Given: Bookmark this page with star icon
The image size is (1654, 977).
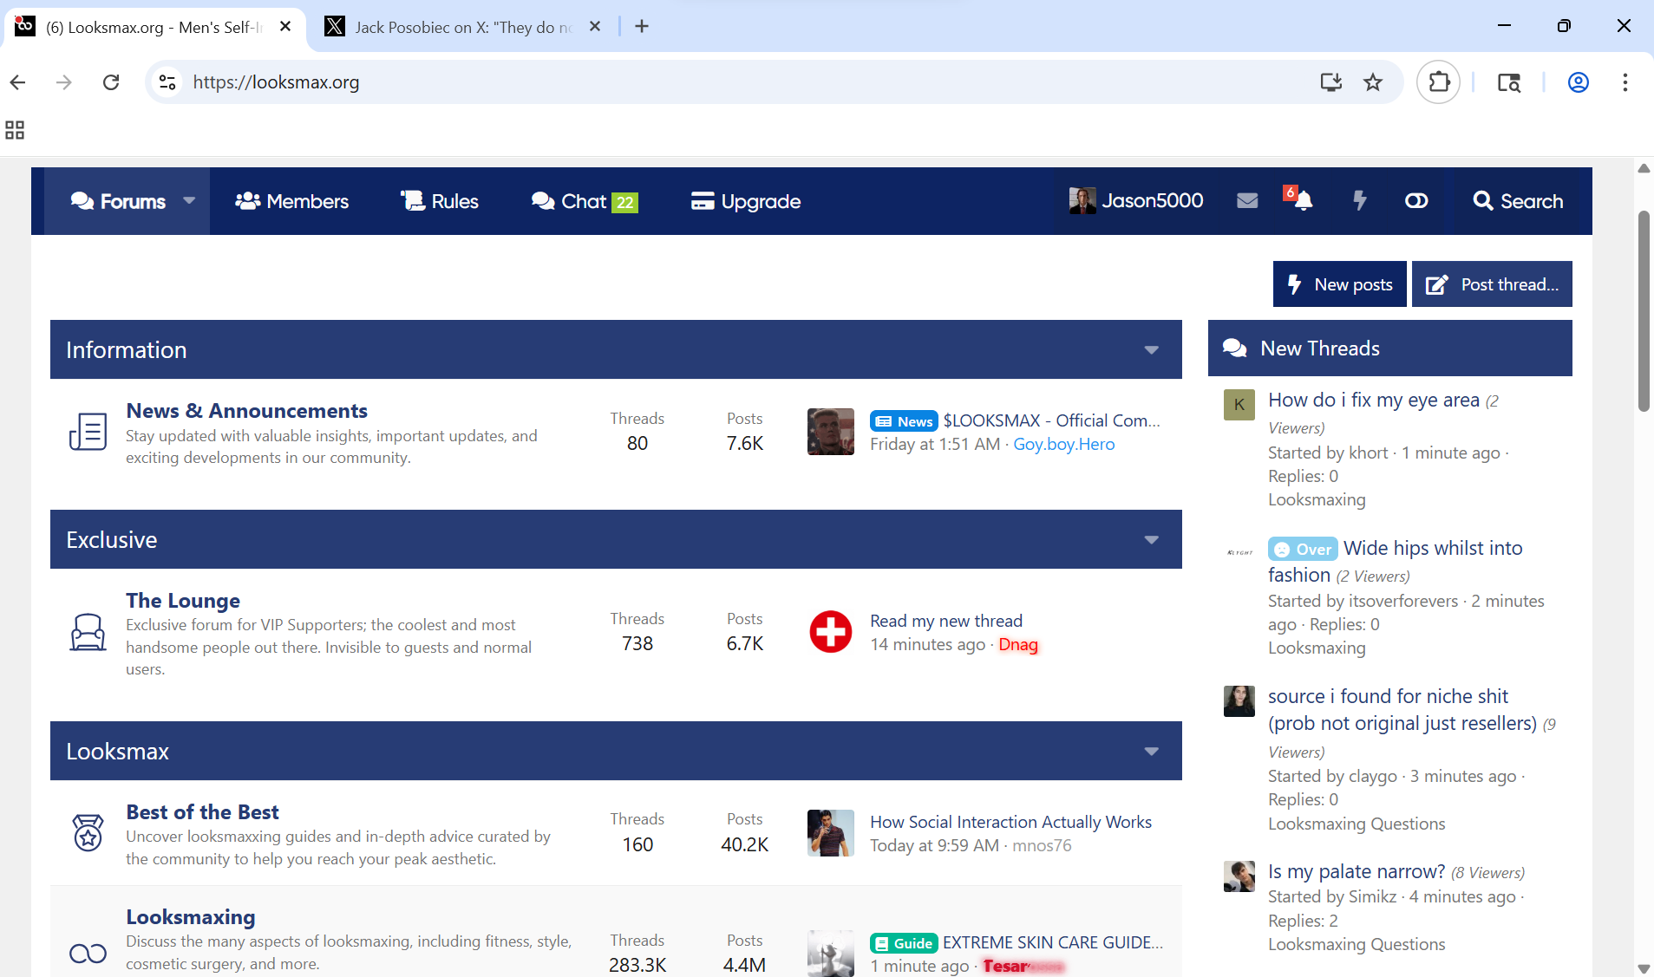Looking at the screenshot, I should pos(1373,82).
